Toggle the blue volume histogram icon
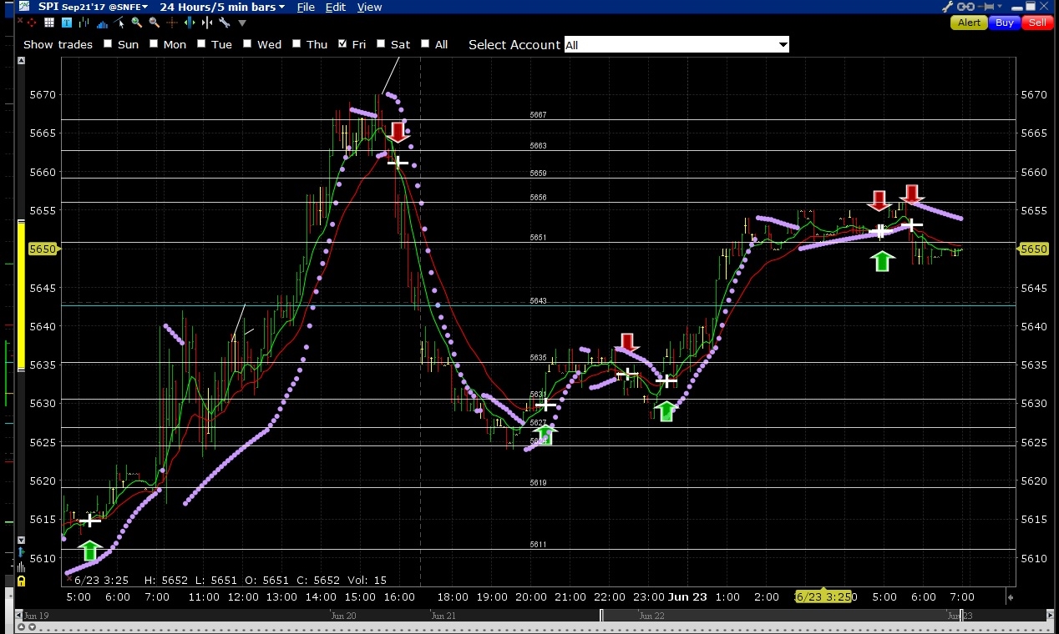This screenshot has height=634, width=1059. point(102,23)
